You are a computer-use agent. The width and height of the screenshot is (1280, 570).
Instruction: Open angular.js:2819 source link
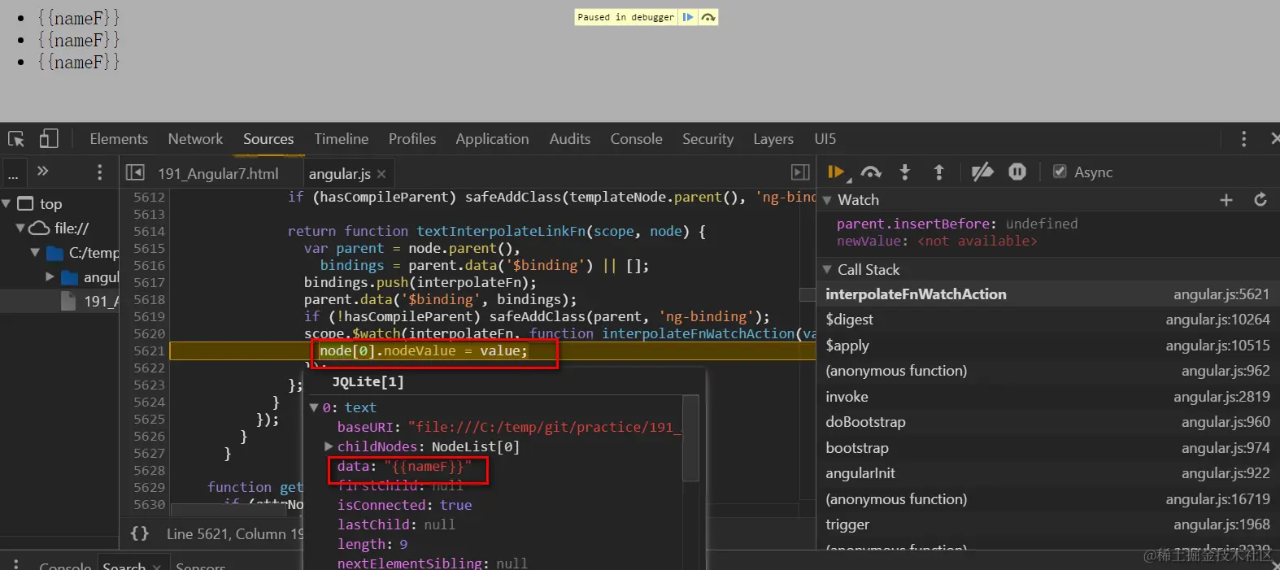(1221, 397)
